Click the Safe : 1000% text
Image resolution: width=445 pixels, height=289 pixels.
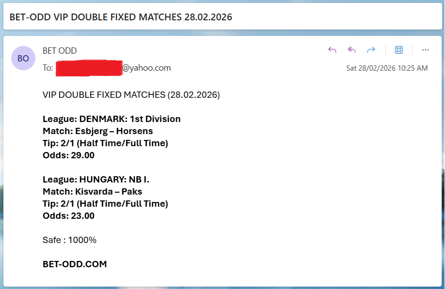[x=69, y=240]
